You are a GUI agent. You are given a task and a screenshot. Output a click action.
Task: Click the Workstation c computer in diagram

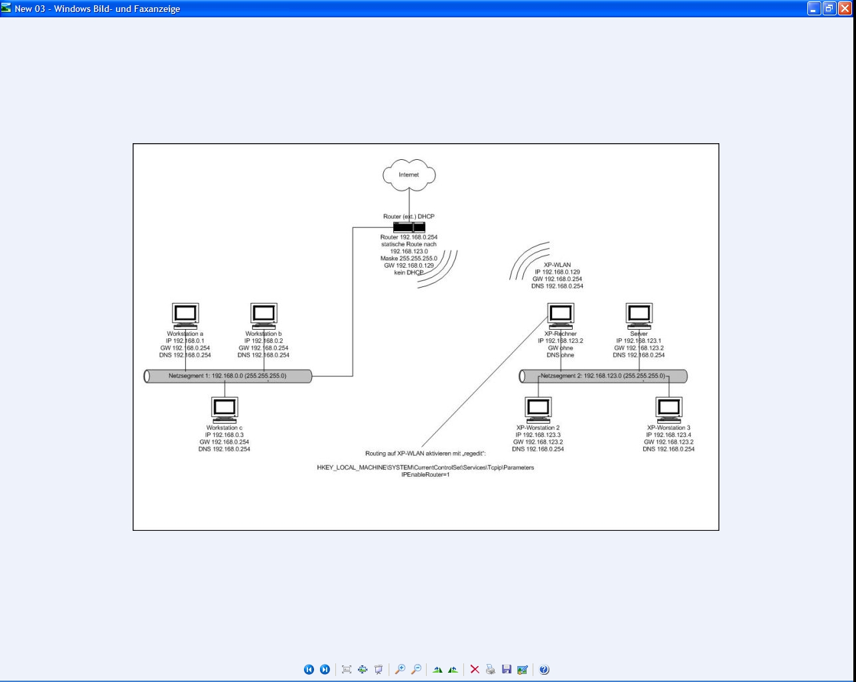(x=224, y=408)
